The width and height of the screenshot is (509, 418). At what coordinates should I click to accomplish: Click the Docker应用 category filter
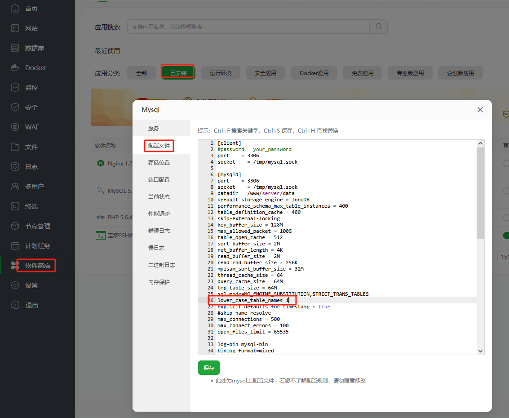pyautogui.click(x=314, y=72)
